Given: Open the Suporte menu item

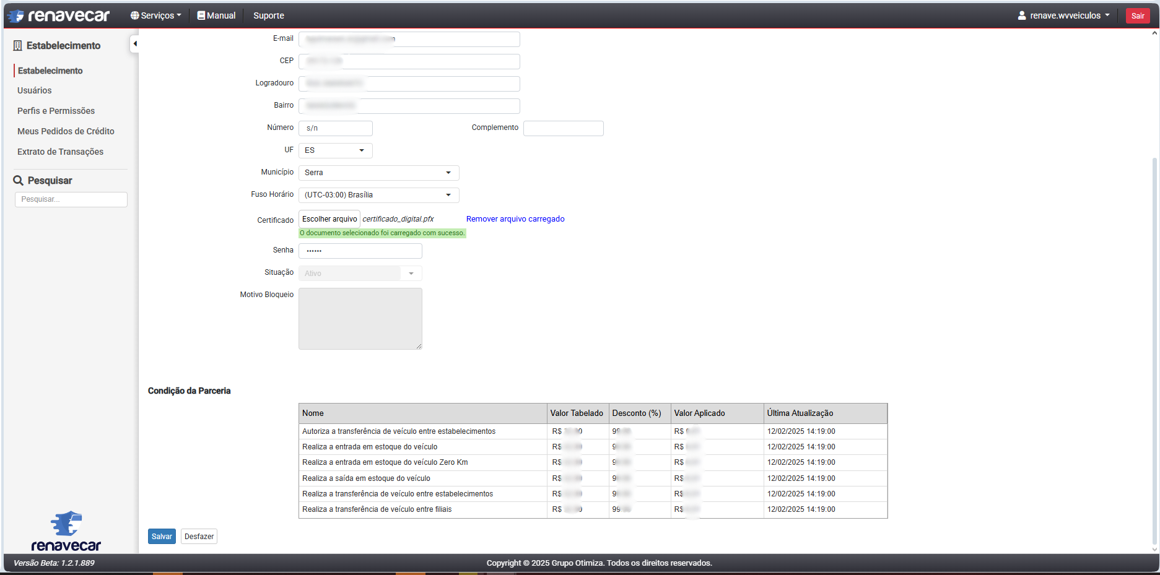Looking at the screenshot, I should tap(269, 15).
